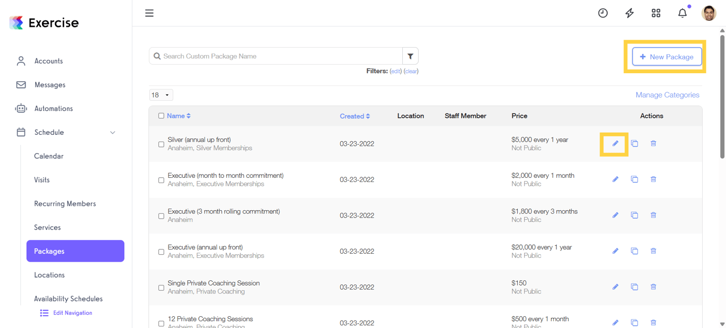
Task: Create a package with the New Package button
Action: tap(667, 56)
